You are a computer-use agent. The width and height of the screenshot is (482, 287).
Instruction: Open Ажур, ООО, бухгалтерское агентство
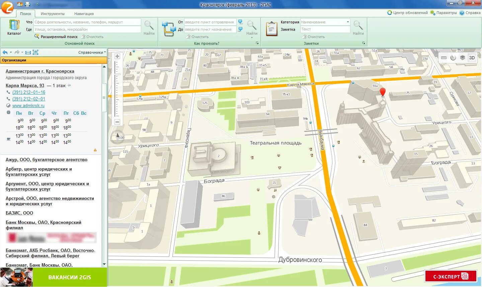tap(47, 160)
